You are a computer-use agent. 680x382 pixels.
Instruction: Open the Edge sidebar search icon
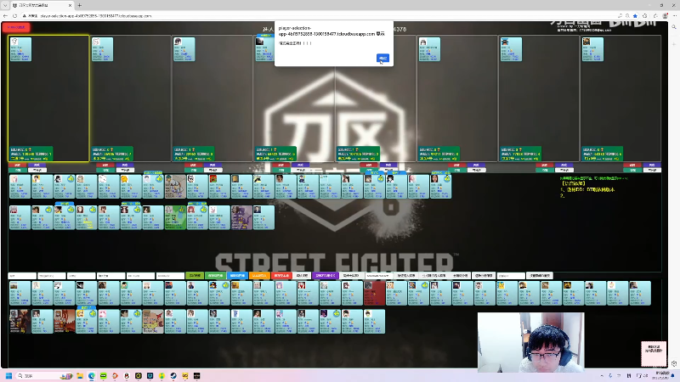(674, 27)
